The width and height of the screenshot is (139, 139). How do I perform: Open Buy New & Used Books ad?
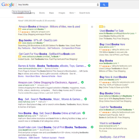(113, 77)
